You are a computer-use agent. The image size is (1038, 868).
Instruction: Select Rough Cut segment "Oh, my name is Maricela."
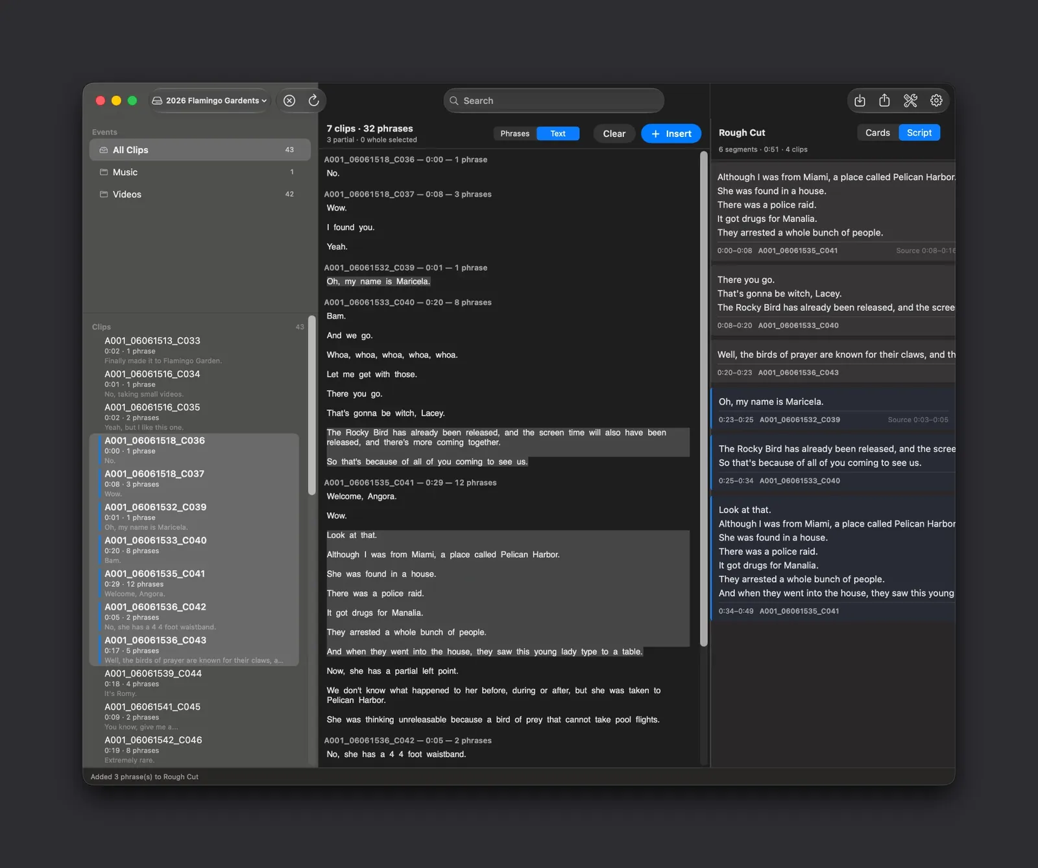pyautogui.click(x=833, y=409)
